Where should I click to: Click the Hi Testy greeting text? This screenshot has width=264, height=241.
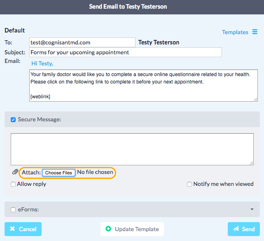(42, 63)
